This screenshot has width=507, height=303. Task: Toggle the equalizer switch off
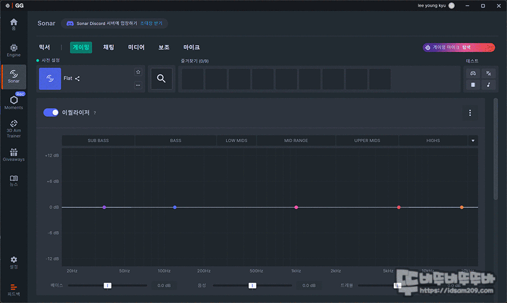[51, 112]
